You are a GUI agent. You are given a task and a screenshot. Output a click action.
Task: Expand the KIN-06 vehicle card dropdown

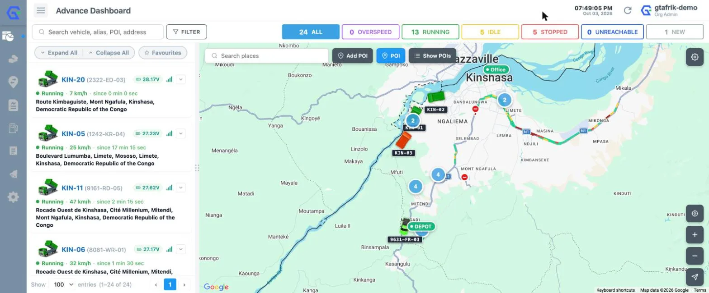pyautogui.click(x=180, y=249)
